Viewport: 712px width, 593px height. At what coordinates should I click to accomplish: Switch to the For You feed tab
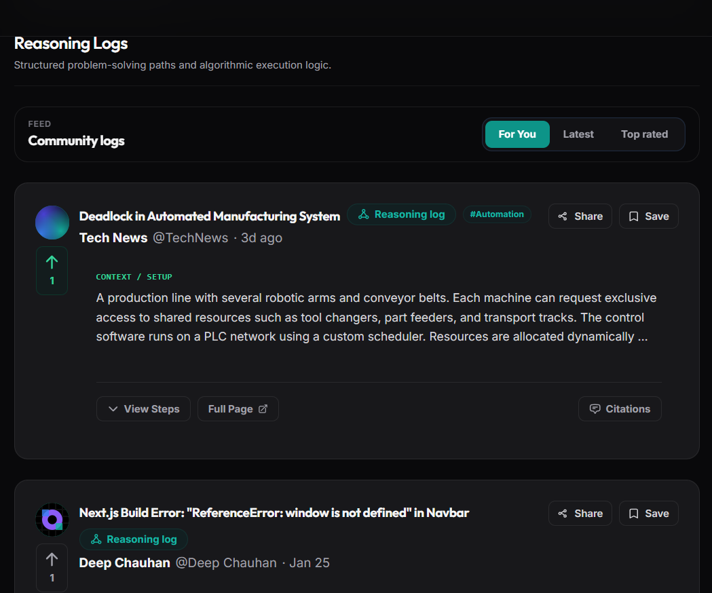pyautogui.click(x=517, y=134)
